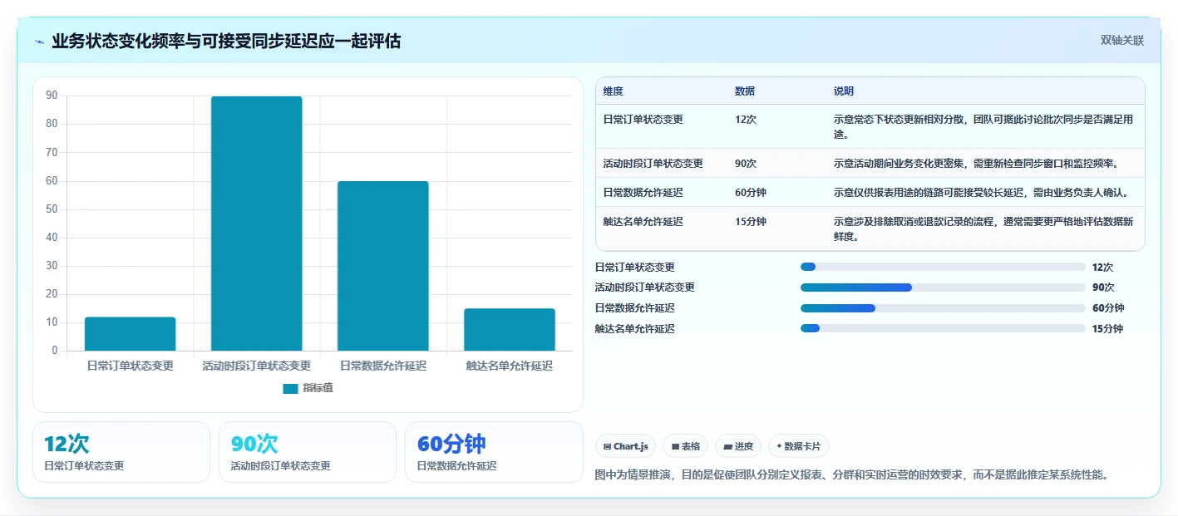Click the progress bar for 日常订单状态变更
Viewport: 1178px width, 516px height.
point(943,267)
